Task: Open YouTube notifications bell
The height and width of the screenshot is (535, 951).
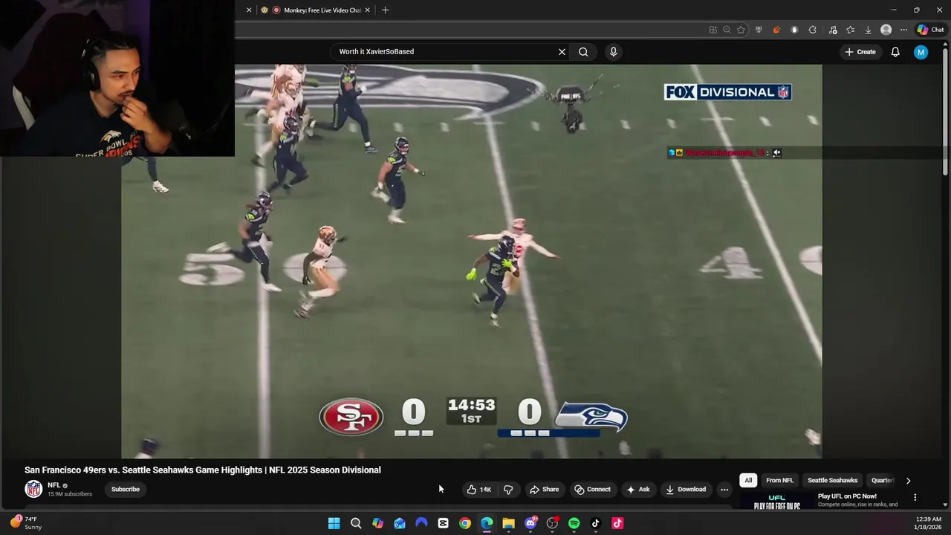Action: tap(895, 52)
